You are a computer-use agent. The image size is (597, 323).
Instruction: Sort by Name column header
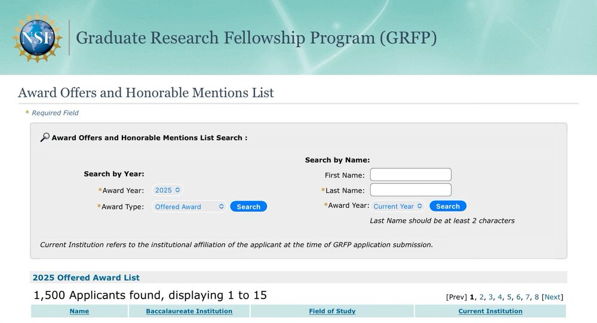point(79,311)
